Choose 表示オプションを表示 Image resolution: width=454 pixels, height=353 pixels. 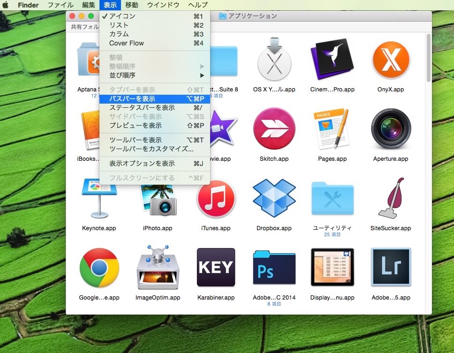pos(155,164)
